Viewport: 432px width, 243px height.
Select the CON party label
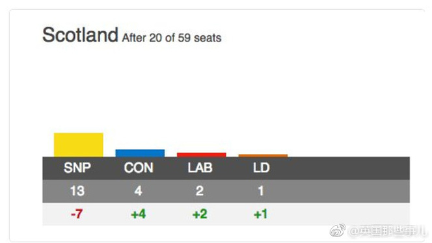139,168
